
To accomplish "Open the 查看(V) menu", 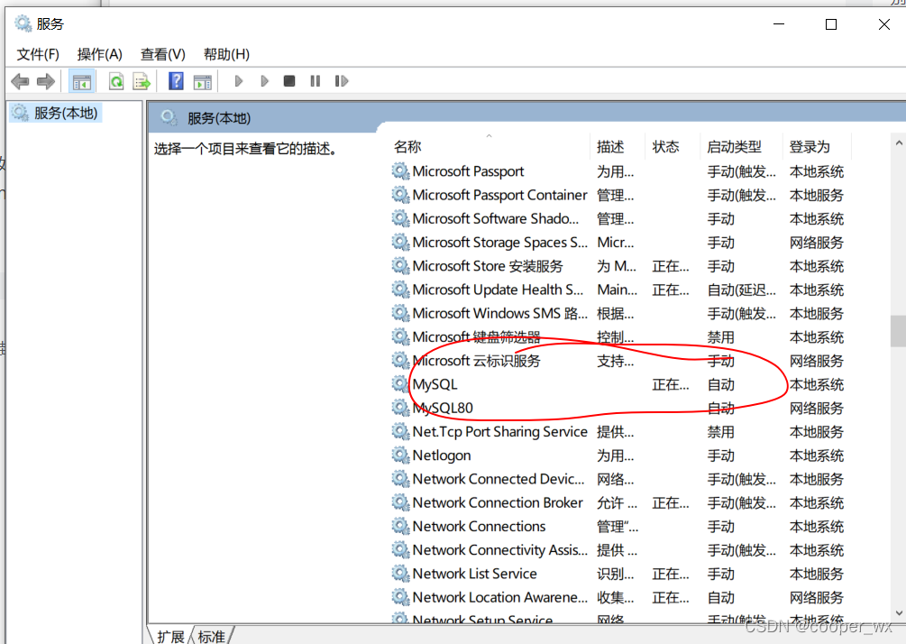I will (163, 54).
